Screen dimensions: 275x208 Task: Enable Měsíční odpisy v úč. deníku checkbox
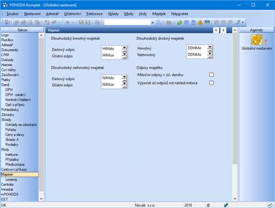coord(211,75)
